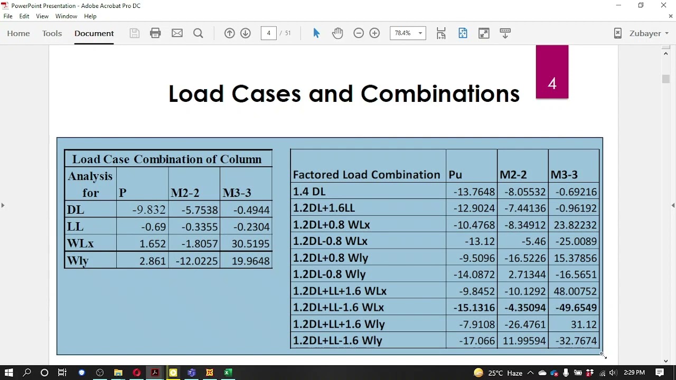676x380 pixels.
Task: Click scrollbar down arrow
Action: [665, 362]
